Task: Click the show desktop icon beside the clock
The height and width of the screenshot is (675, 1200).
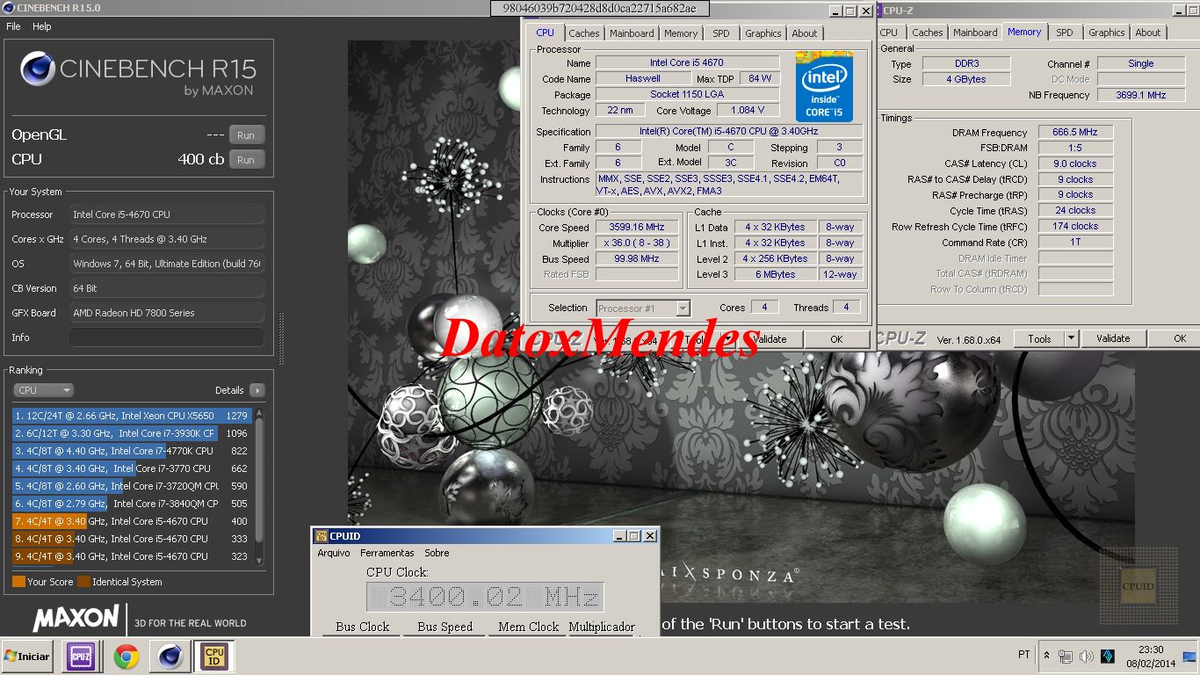Action: click(x=1189, y=656)
